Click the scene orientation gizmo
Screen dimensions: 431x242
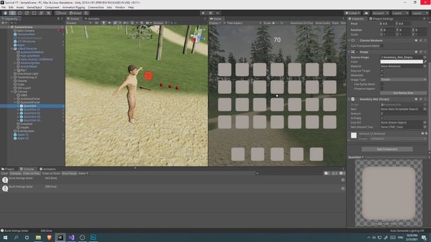(197, 36)
